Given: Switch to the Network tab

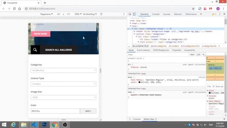Looking at the screenshot, I should pos(178,14).
